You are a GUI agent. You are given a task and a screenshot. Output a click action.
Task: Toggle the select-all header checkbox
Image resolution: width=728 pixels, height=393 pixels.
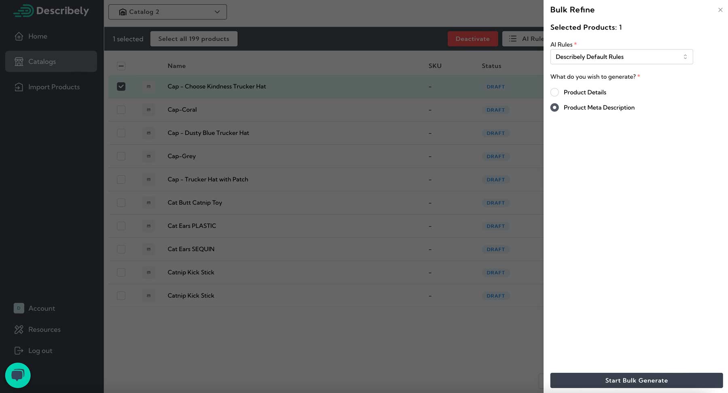(121, 66)
